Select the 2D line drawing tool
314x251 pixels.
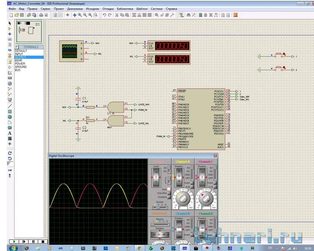click(x=10, y=106)
